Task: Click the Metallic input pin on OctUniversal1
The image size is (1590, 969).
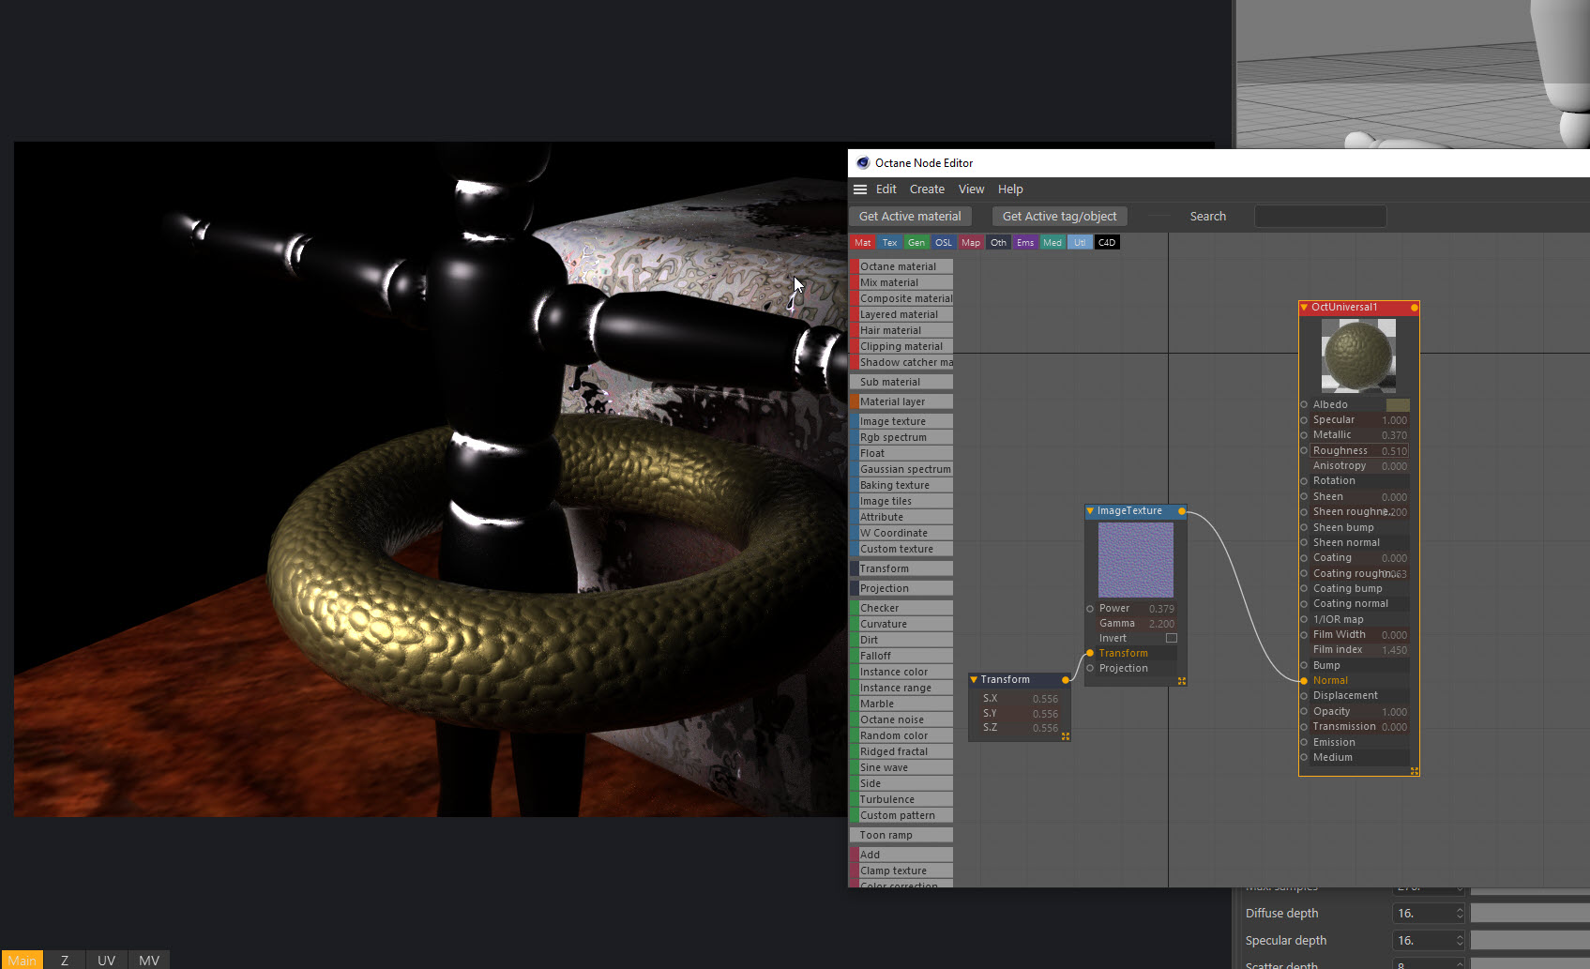Action: pyautogui.click(x=1304, y=435)
